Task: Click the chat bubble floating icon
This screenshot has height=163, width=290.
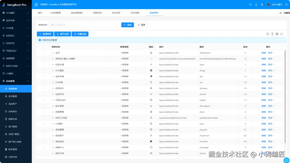Action: 287,160
